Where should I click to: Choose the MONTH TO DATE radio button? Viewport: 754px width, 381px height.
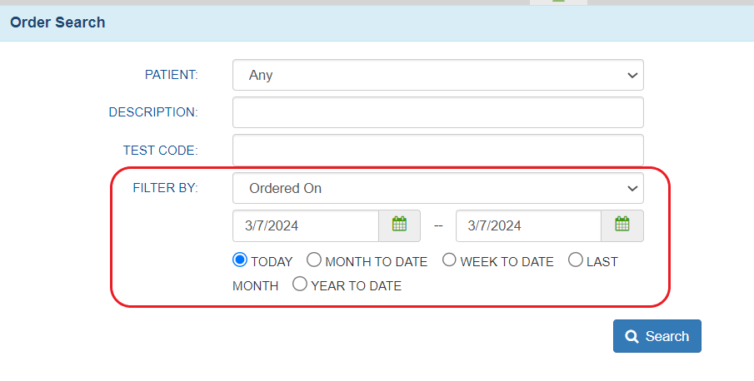(x=314, y=260)
